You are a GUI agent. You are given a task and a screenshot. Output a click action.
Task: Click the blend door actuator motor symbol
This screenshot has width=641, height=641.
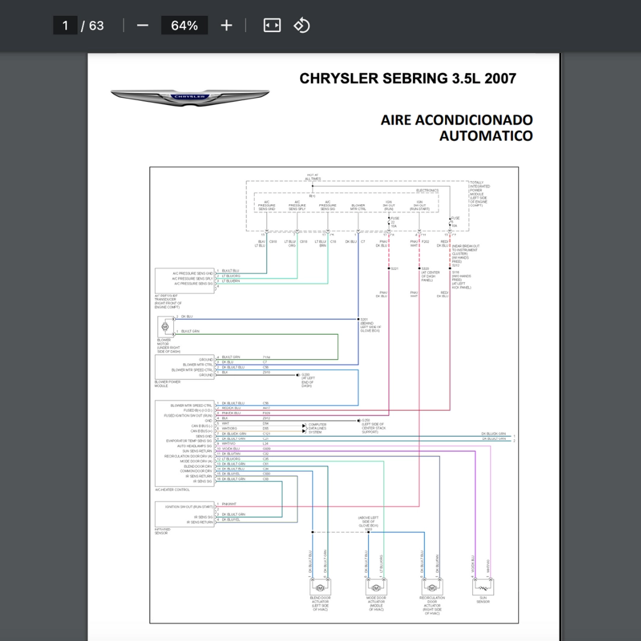pos(320,588)
